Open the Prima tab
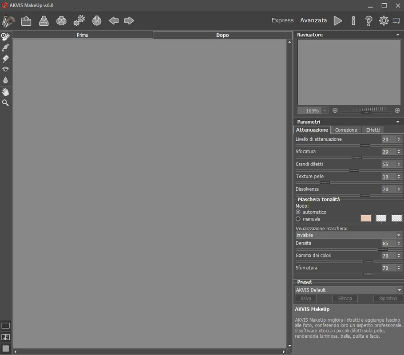This screenshot has height=355, width=404. coord(83,35)
